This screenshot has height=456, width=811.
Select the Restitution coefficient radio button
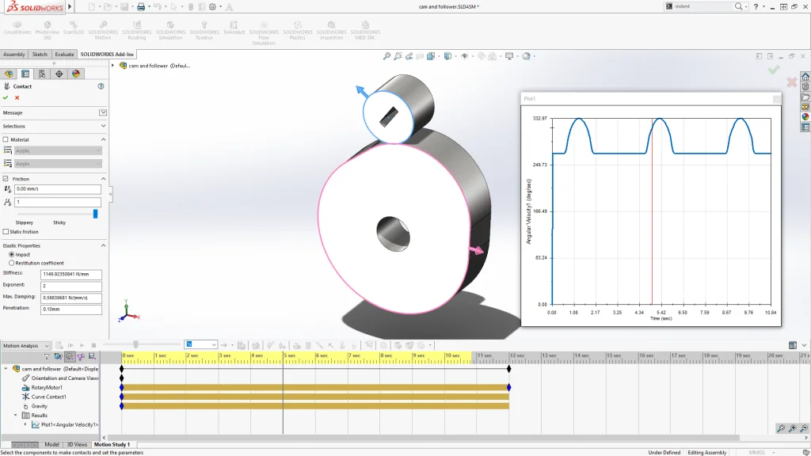tap(11, 263)
